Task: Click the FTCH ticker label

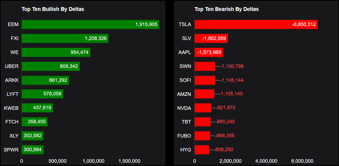Action: click(12, 122)
